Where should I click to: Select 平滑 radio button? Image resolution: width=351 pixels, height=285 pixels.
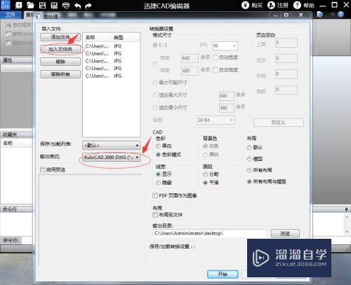coord(205,183)
